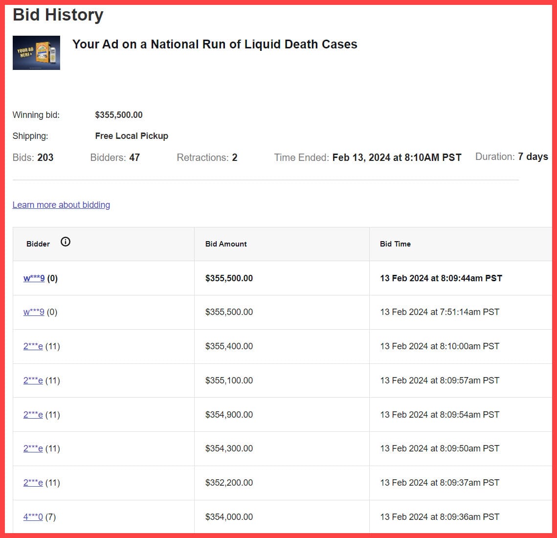Select bidder 2***e for the $354,300.00 bid
This screenshot has width=557, height=538.
click(33, 448)
